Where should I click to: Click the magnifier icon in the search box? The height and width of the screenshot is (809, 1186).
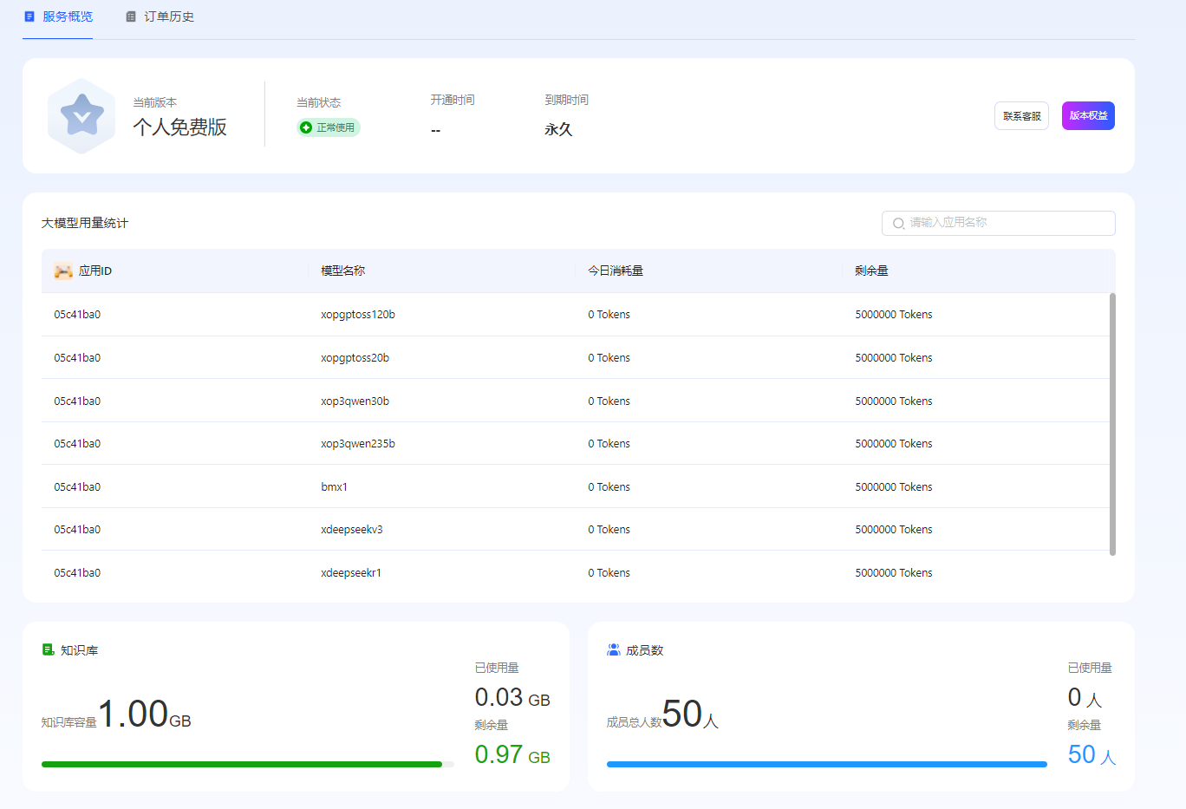(898, 224)
